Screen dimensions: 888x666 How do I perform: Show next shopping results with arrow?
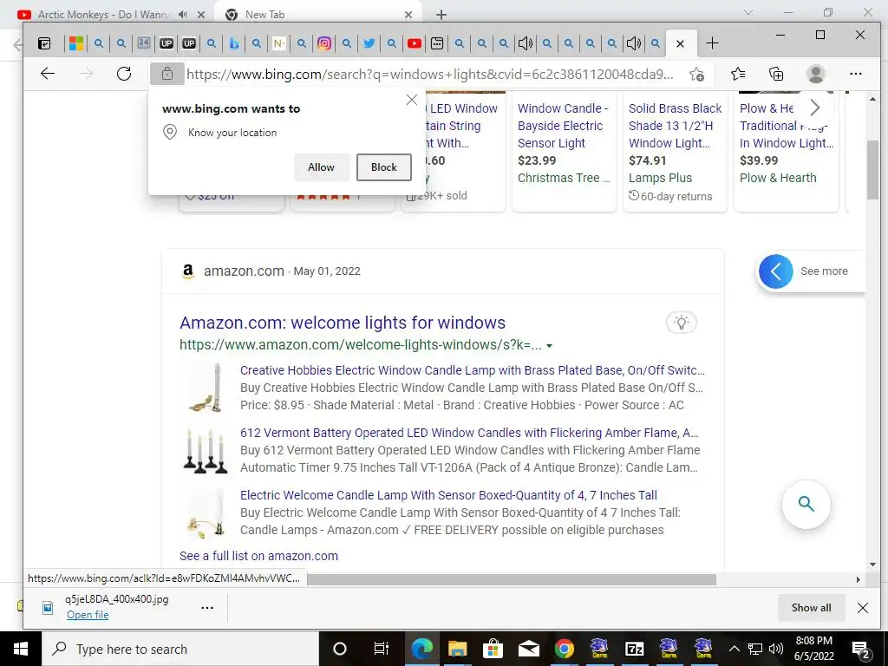(x=814, y=107)
